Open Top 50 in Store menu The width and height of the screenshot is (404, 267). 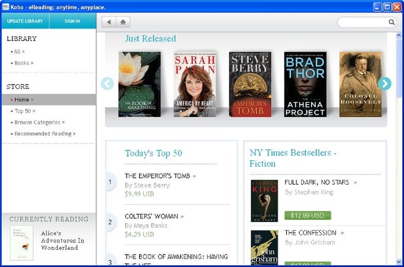click(x=23, y=111)
